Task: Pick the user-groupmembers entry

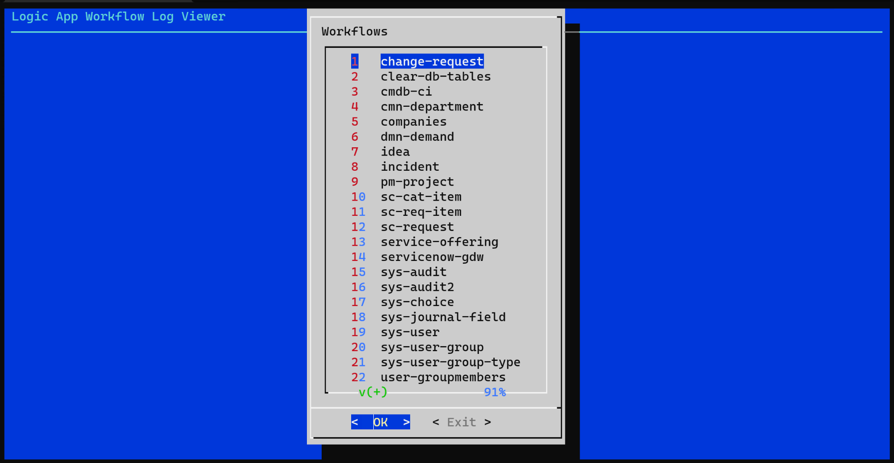Action: (x=443, y=377)
